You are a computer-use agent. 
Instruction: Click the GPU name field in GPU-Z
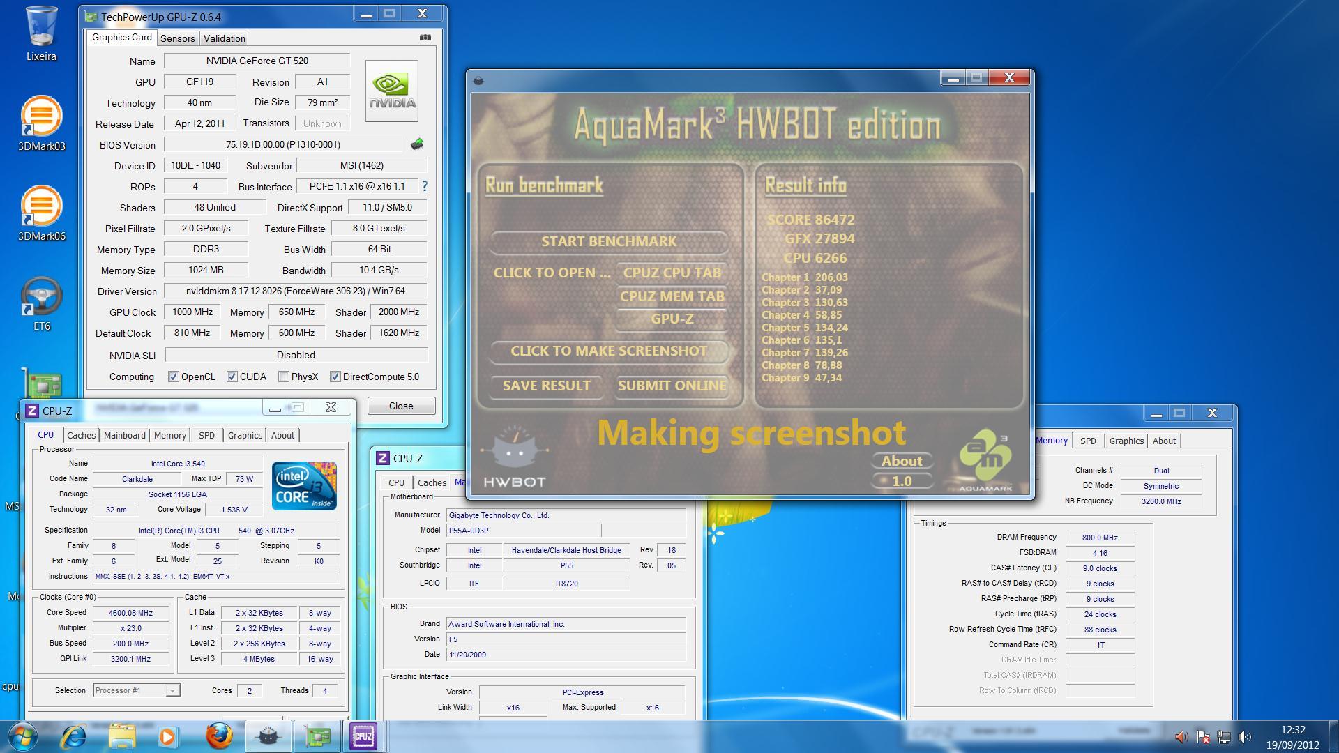(199, 82)
